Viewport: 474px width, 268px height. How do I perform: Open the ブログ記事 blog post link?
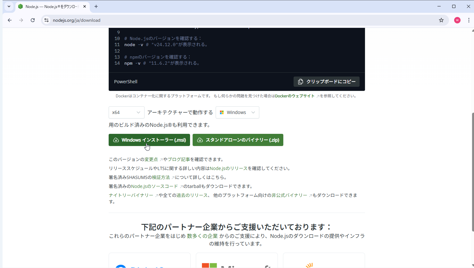(179, 159)
